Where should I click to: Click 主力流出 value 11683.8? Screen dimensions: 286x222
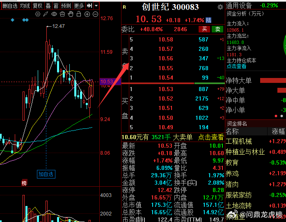[x=235, y=42]
